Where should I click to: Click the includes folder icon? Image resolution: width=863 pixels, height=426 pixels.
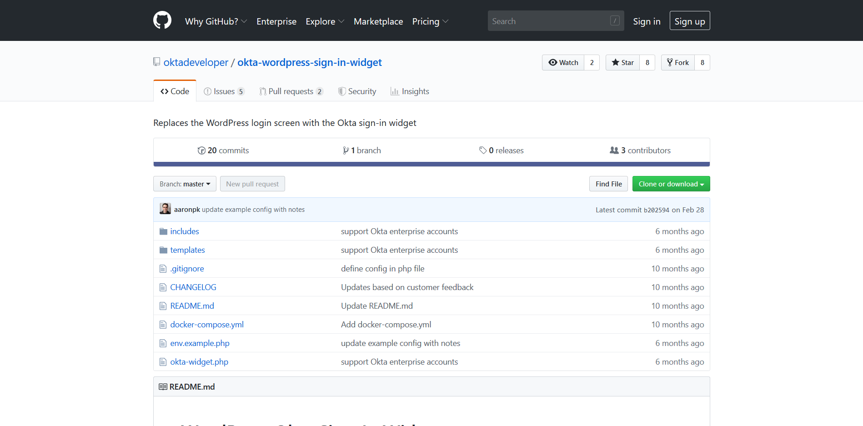(164, 231)
